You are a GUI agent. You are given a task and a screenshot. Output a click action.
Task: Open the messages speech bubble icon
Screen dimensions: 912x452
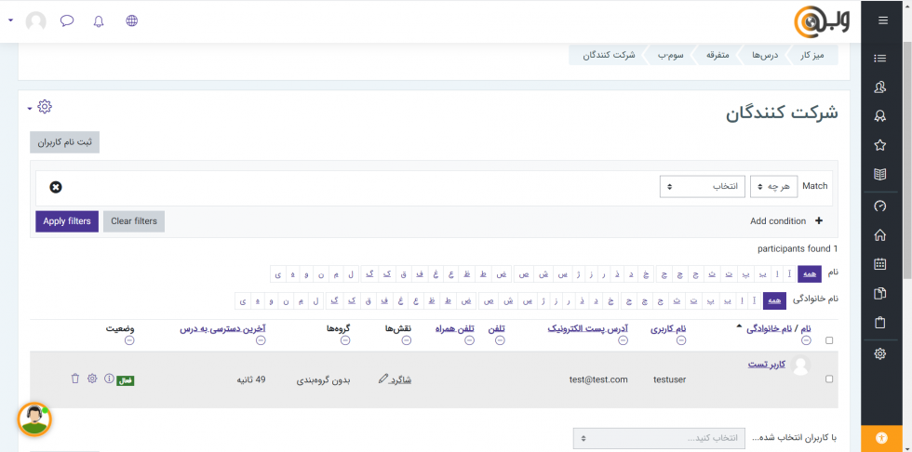67,20
